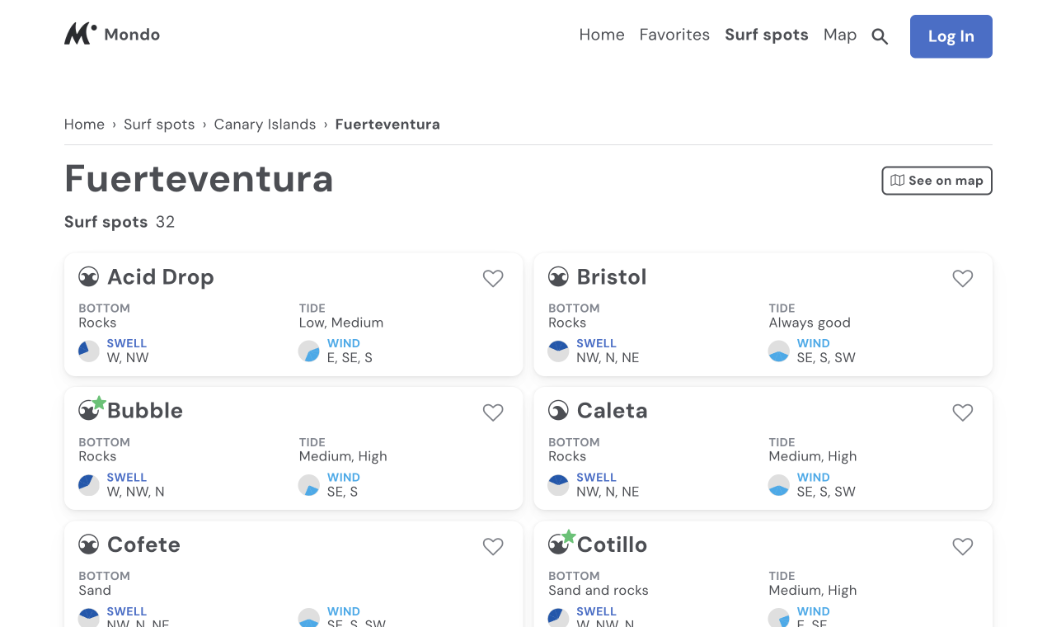1047x627 pixels.
Task: Click the green star badge on Bubble
Action: point(99,402)
